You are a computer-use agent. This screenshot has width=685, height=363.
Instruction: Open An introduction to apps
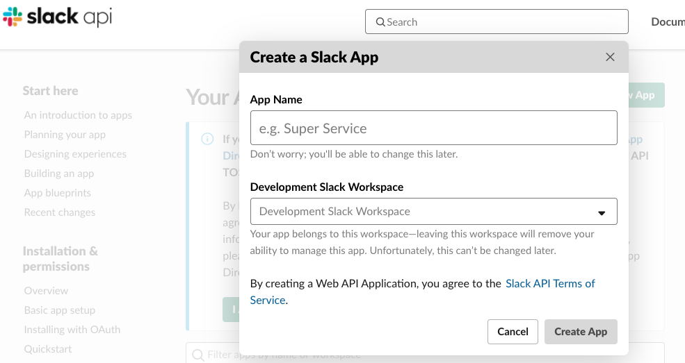(78, 115)
